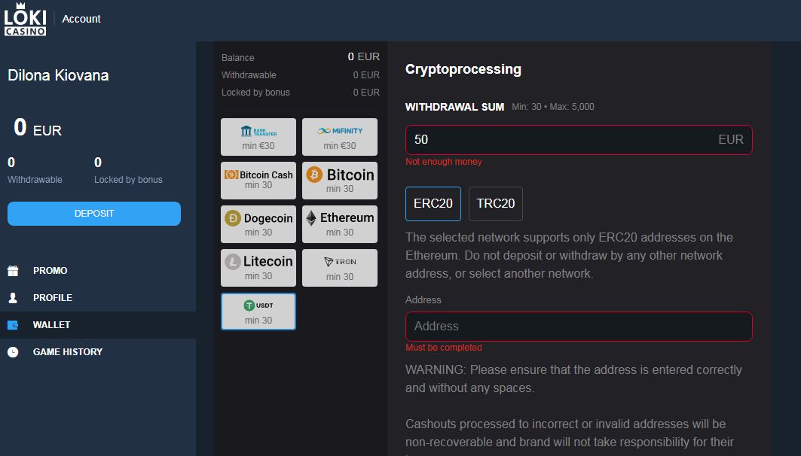Image resolution: width=801 pixels, height=456 pixels.
Task: Open Game History in sidebar
Action: tap(67, 352)
